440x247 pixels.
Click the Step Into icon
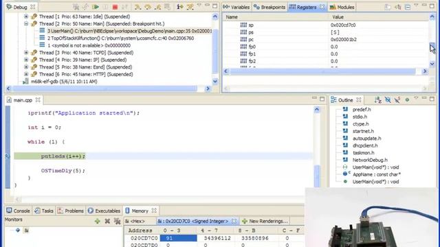[137, 7]
